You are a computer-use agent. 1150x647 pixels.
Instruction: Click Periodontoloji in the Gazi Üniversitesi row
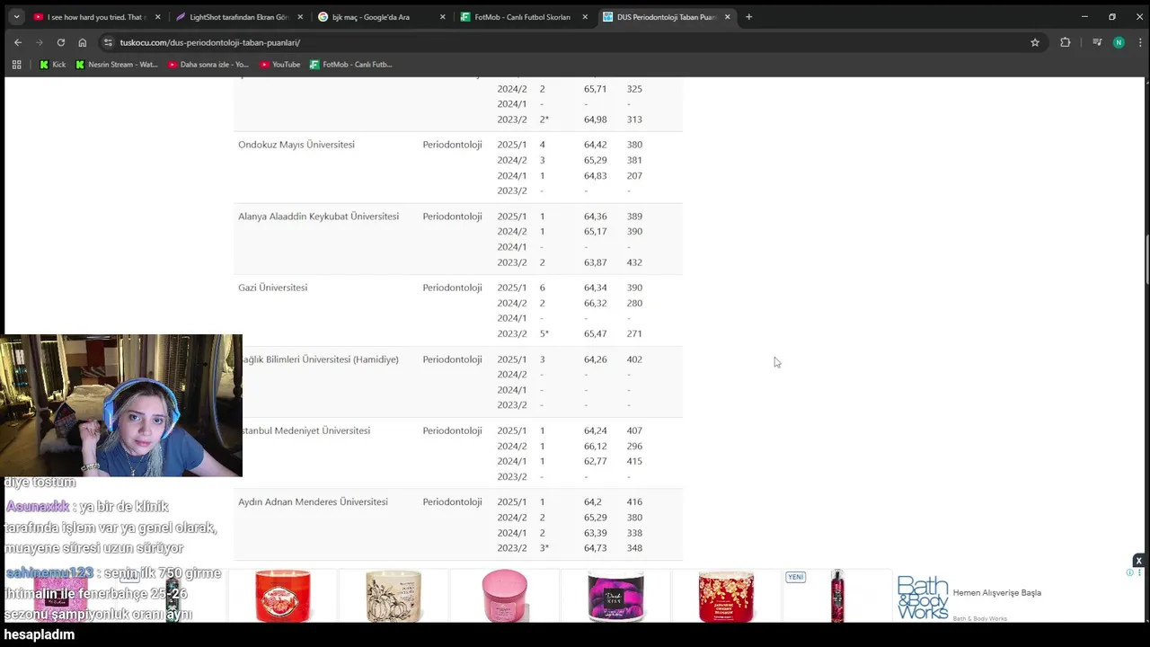[452, 288]
